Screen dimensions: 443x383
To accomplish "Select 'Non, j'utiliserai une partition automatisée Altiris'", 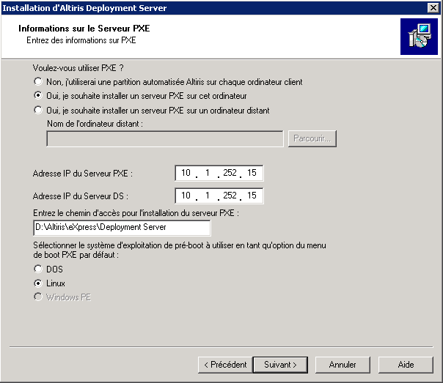I will pos(38,82).
